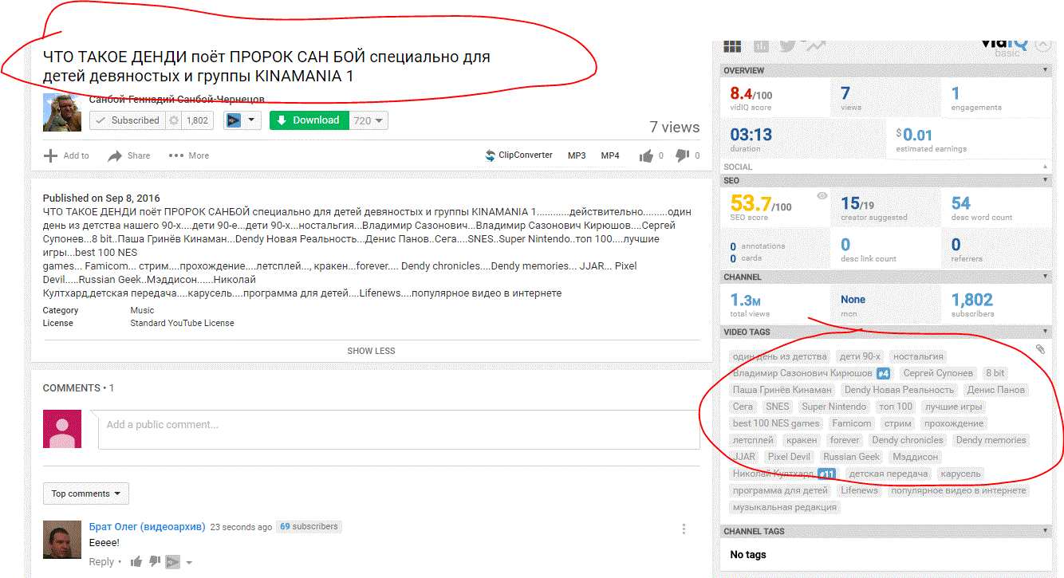
Task: Click the thumbs down icon under the video
Action: pos(683,156)
